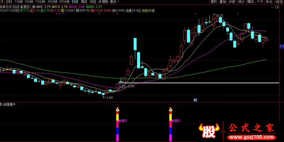Click the 粘胶纤维 sector label

coord(148,11)
